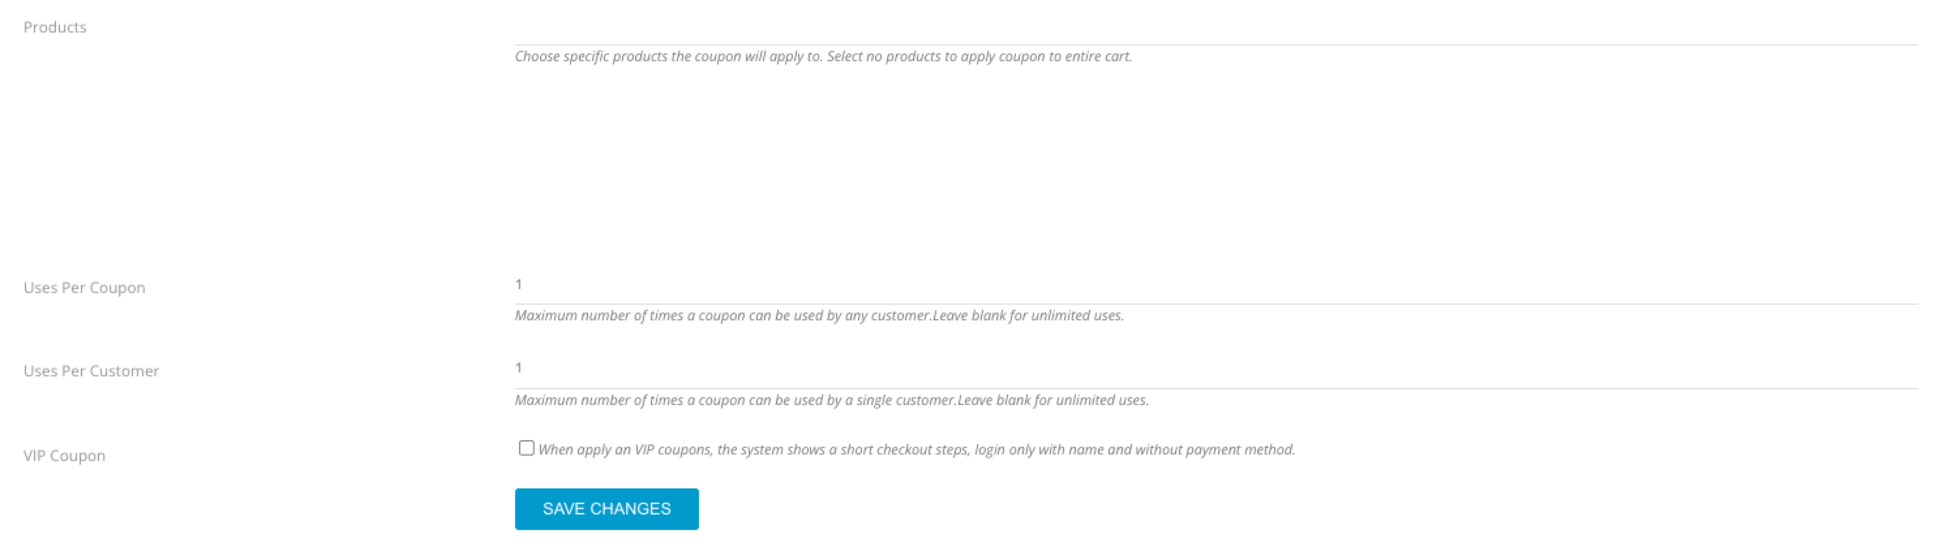This screenshot has width=1951, height=560.
Task: Click the VIP Coupon label
Action: 65,455
